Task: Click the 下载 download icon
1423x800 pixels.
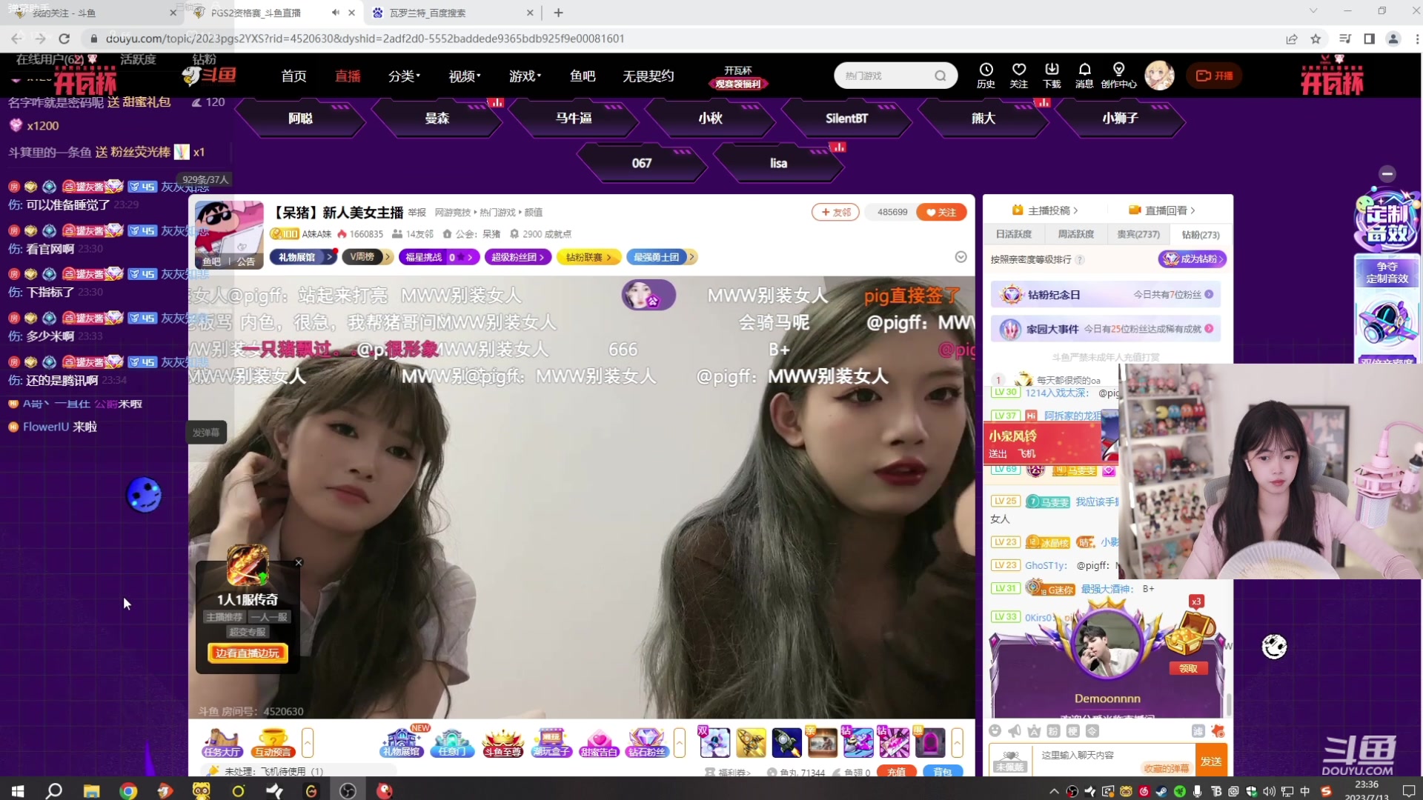Action: tap(1052, 75)
